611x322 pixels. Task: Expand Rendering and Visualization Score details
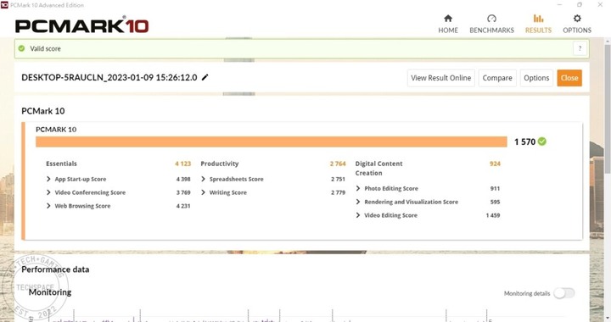[x=358, y=202]
